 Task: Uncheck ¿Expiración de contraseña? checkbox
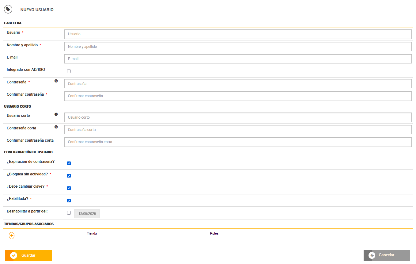click(69, 163)
